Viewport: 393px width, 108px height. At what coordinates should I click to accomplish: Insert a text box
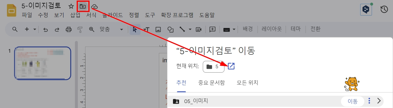pyautogui.click(x=147, y=29)
